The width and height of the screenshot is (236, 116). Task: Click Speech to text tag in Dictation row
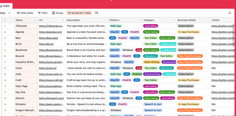[x=153, y=104]
